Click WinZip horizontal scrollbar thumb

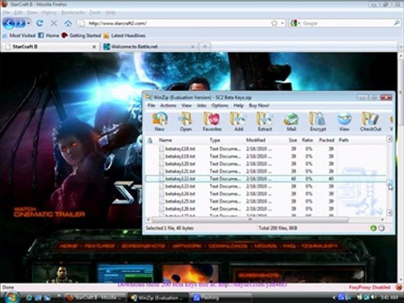[x=250, y=220]
